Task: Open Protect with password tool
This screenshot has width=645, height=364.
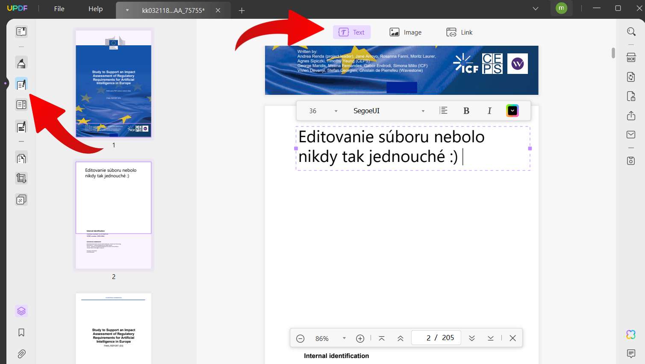Action: (631, 96)
